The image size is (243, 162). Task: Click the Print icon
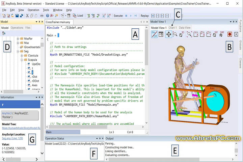42,16
